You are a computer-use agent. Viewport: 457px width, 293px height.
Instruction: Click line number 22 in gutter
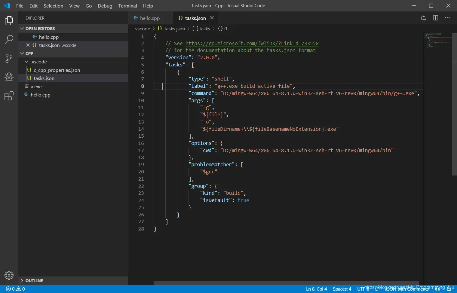(141, 186)
